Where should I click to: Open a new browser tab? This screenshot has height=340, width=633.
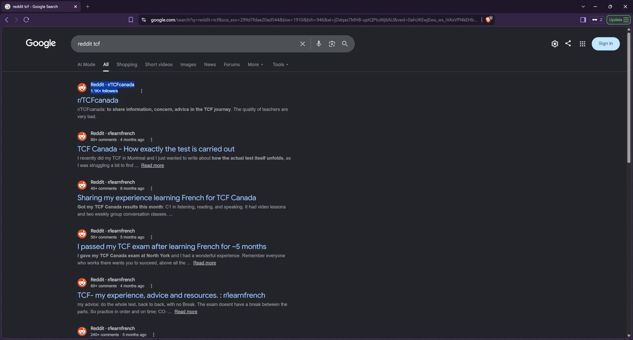point(88,7)
